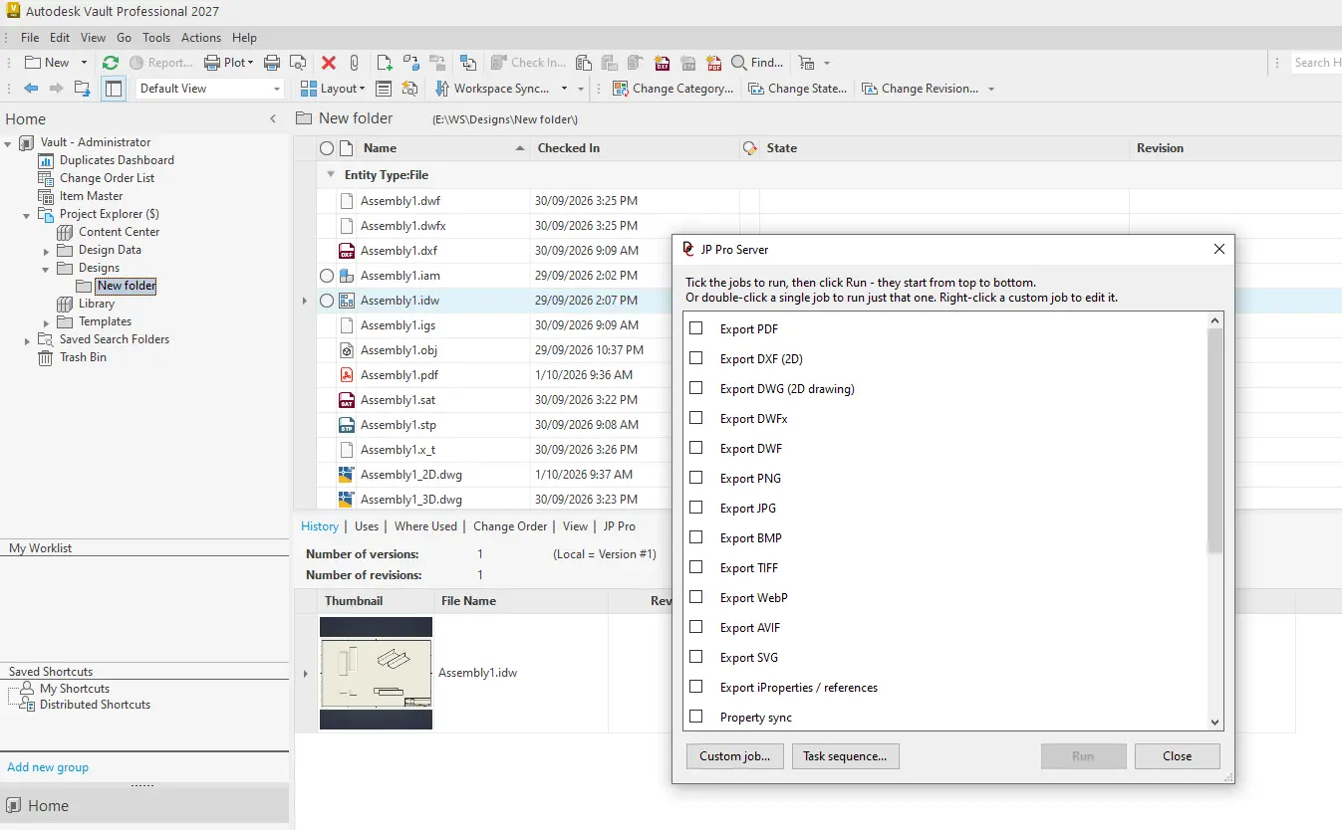Image resolution: width=1342 pixels, height=830 pixels.
Task: Click the create PDF toolbar icon
Action: pyautogui.click(x=712, y=63)
